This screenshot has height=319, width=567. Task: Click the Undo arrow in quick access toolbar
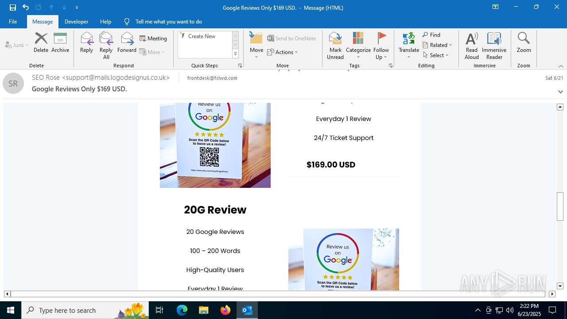pyautogui.click(x=26, y=8)
